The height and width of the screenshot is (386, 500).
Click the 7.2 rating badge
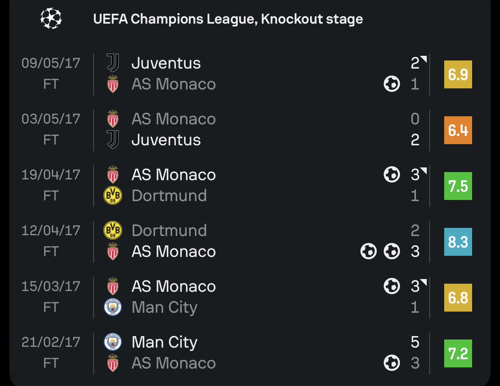click(458, 353)
